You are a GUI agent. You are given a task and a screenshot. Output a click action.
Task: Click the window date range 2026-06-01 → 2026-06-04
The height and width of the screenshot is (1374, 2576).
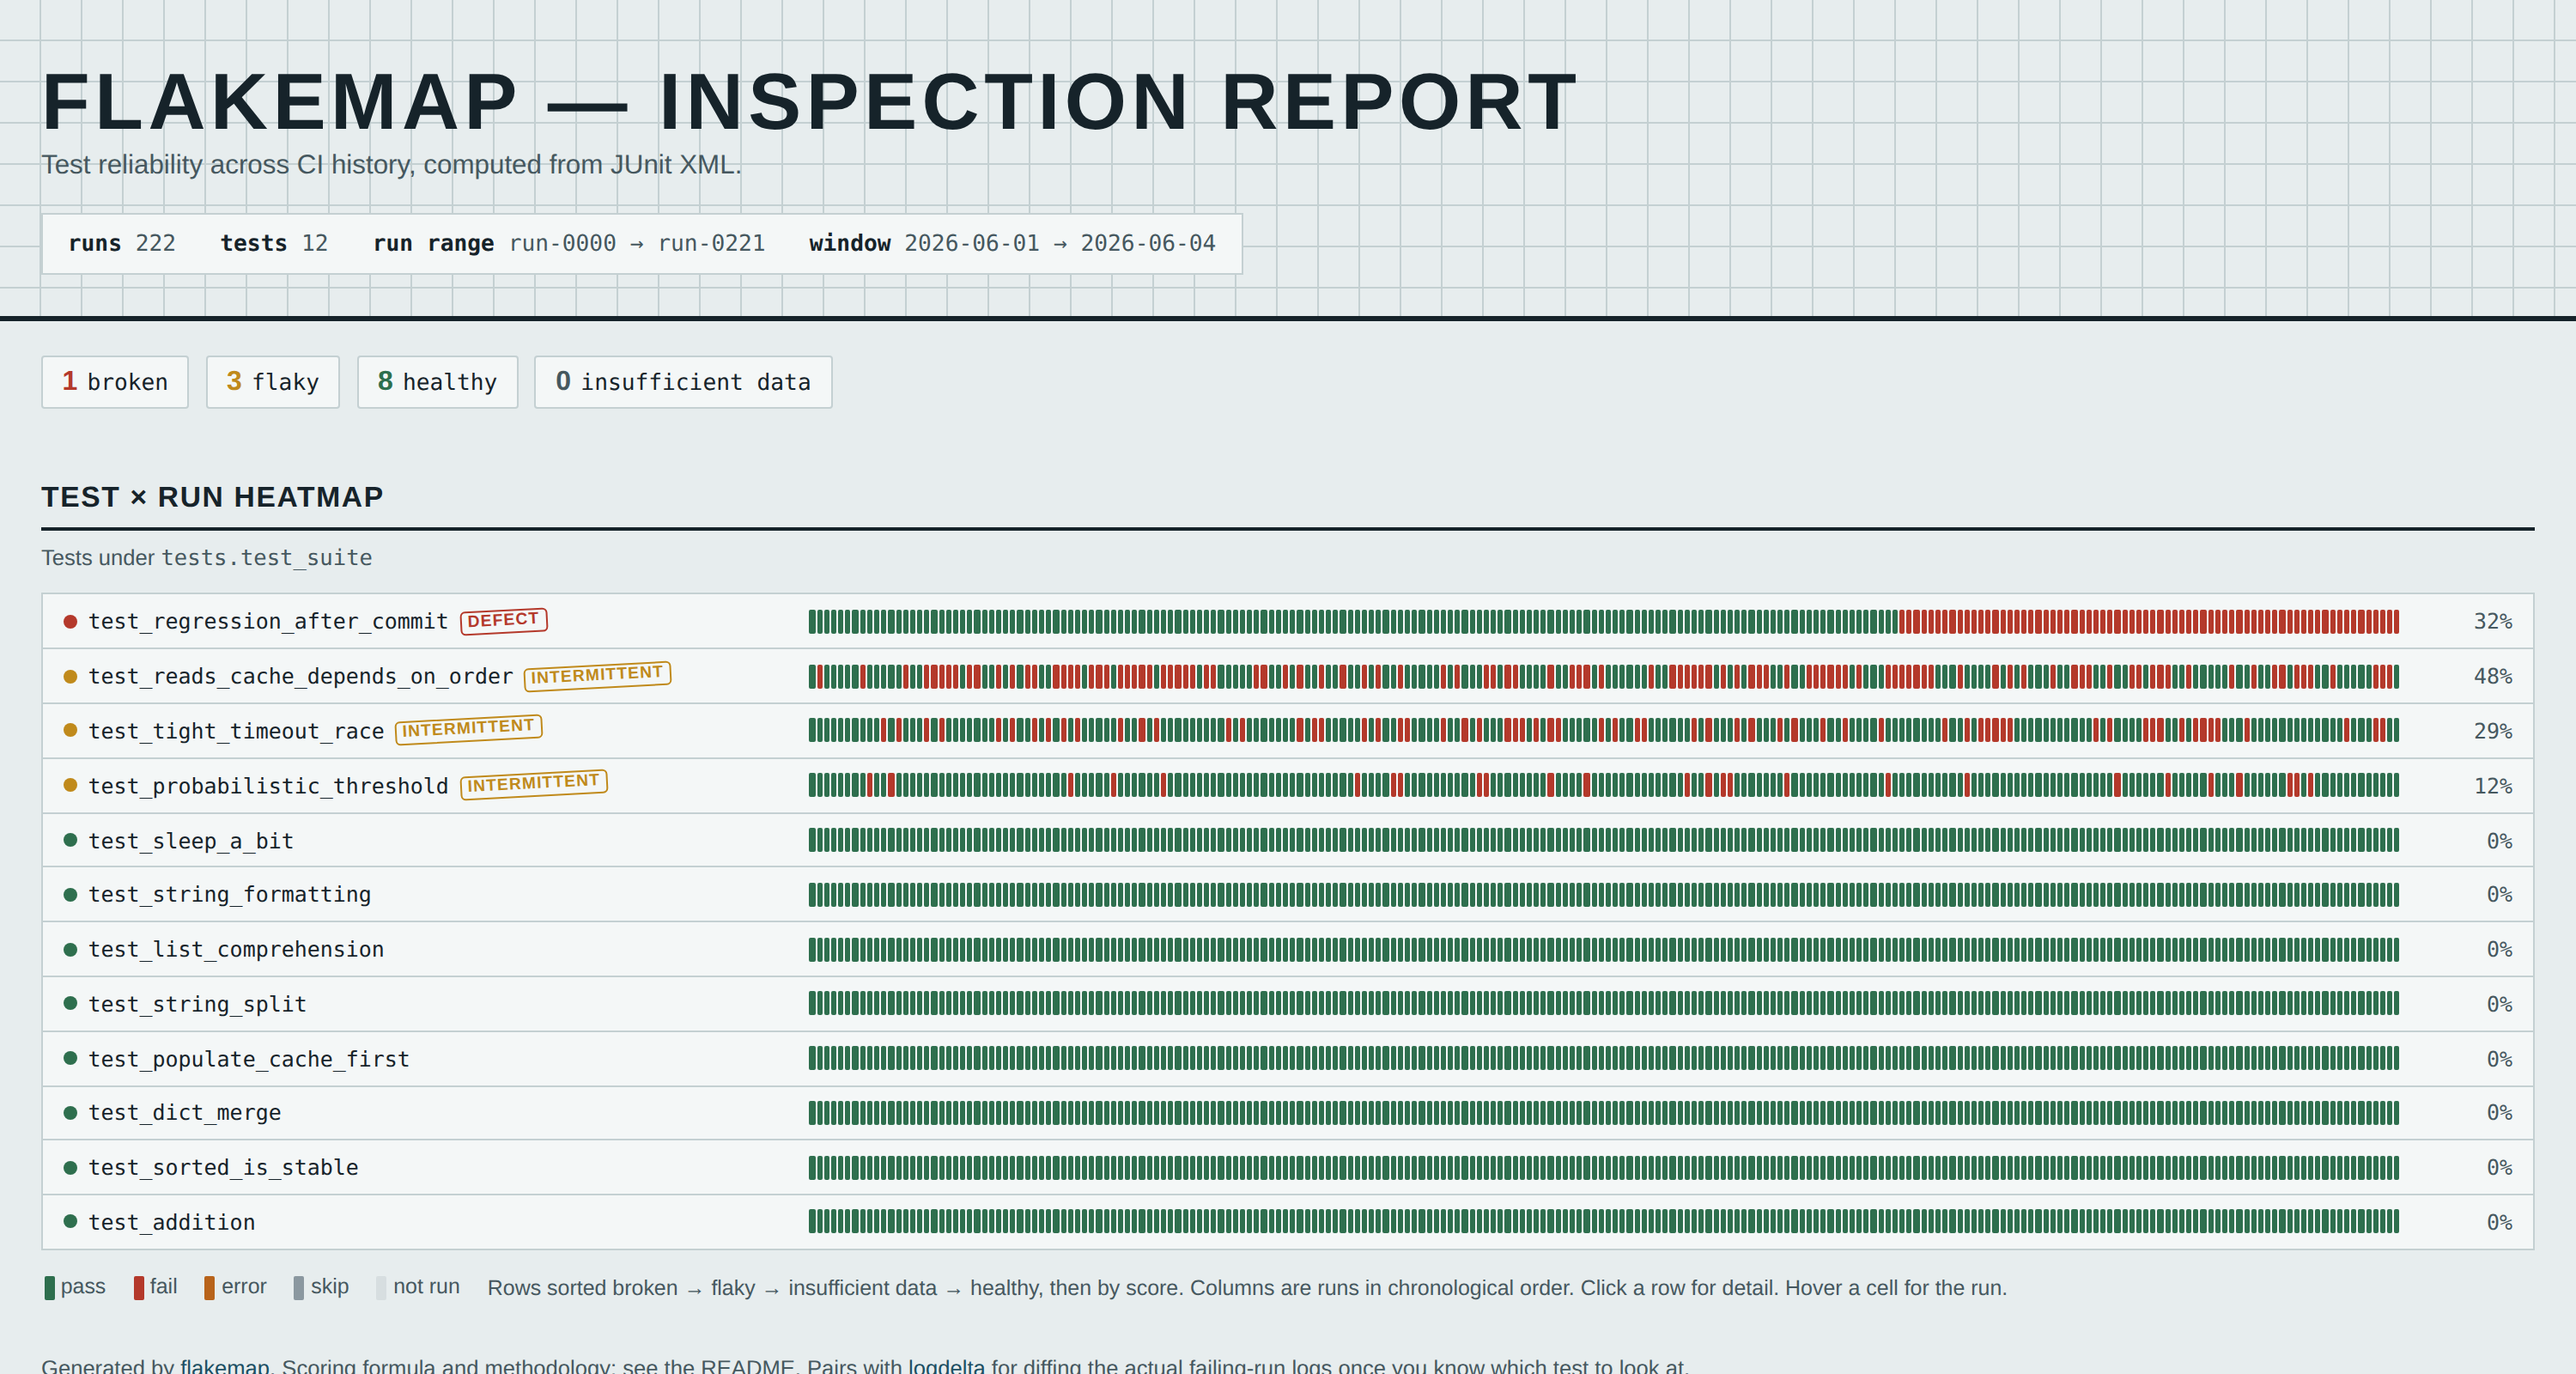(1060, 243)
